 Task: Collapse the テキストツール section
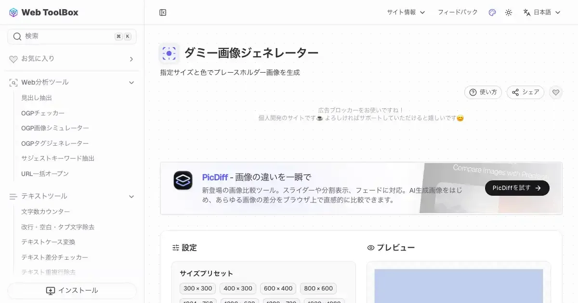pyautogui.click(x=131, y=196)
